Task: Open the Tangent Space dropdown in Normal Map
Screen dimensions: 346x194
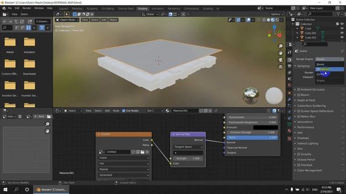Action: [188, 147]
